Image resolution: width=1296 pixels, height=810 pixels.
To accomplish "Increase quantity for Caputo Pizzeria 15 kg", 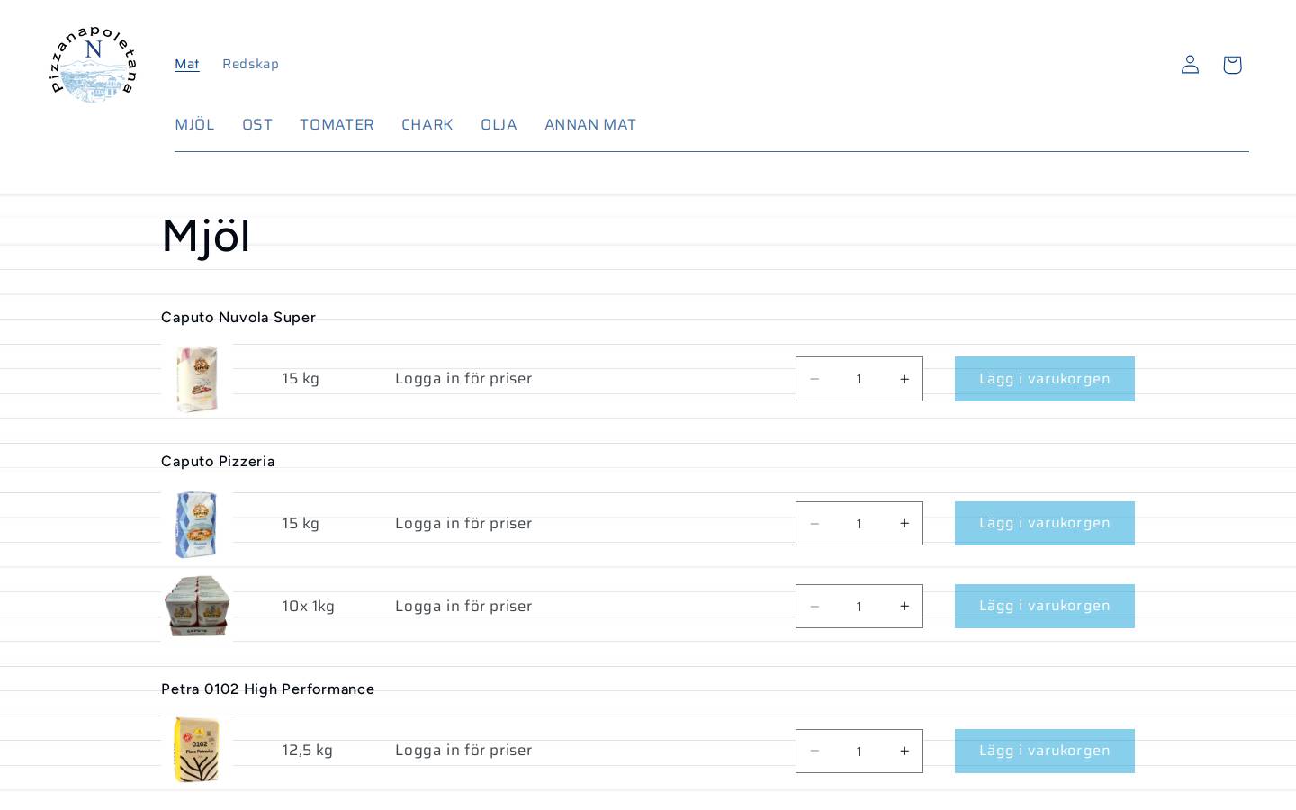I will pyautogui.click(x=904, y=523).
